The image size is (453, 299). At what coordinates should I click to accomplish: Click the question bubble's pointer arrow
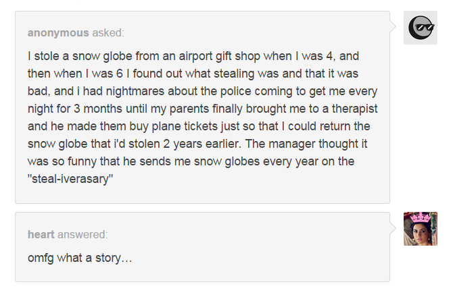(x=394, y=27)
